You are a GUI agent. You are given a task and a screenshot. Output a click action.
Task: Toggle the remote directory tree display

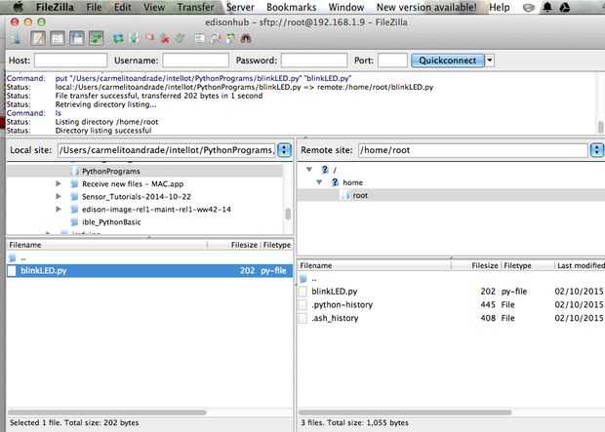(77, 39)
